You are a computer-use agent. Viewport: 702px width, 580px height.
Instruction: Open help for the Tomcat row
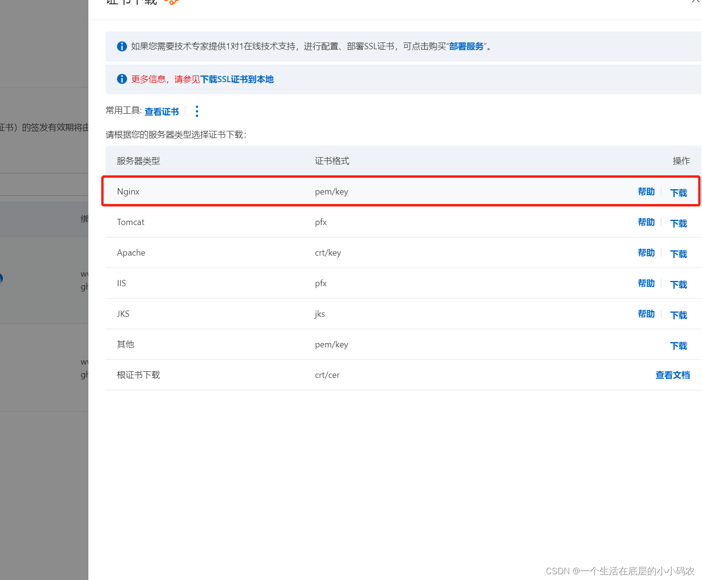(x=646, y=222)
